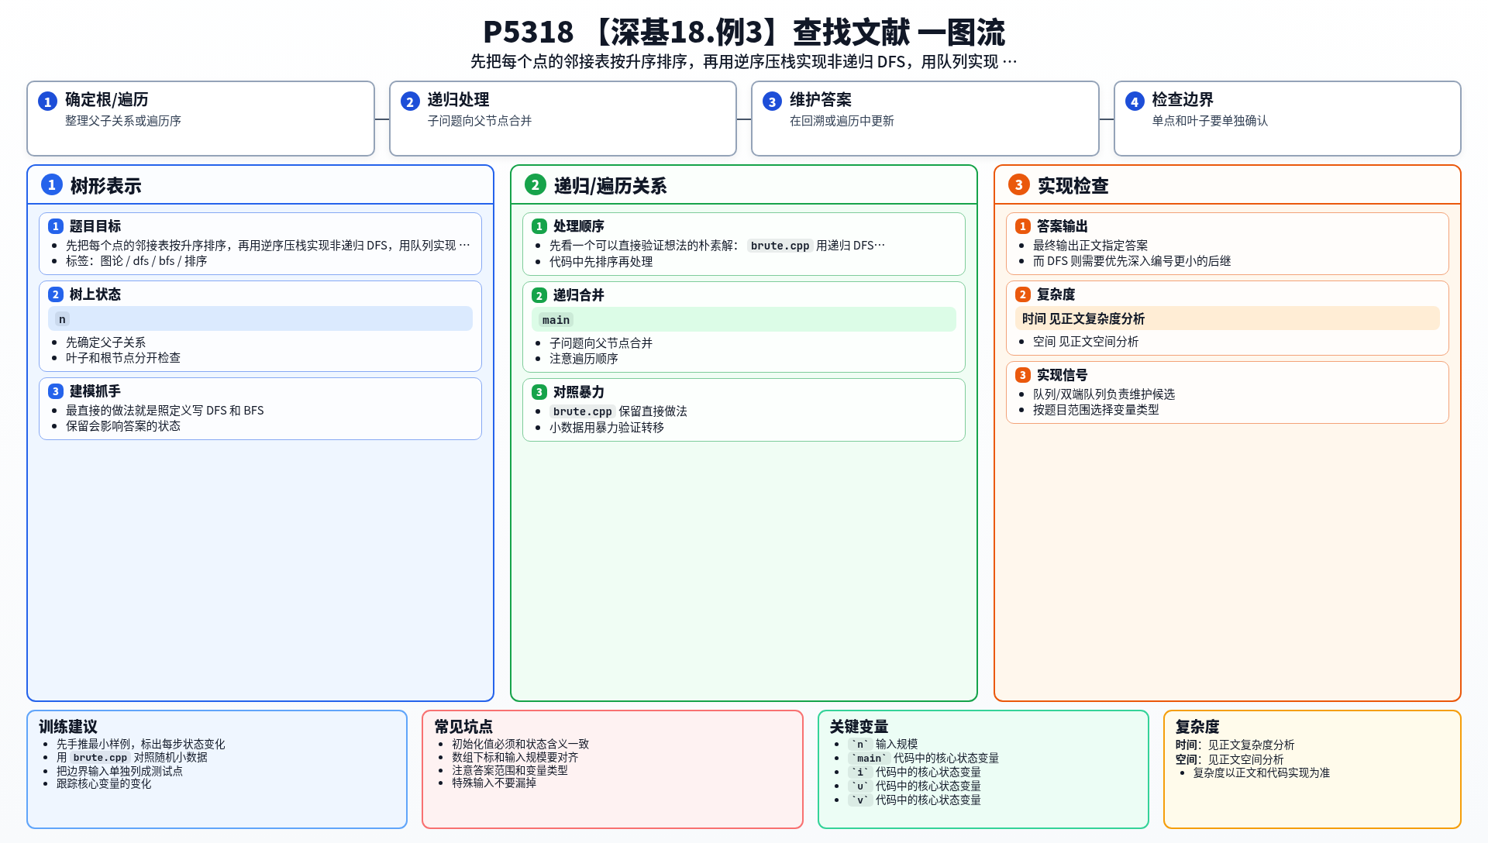The height and width of the screenshot is (843, 1488).
Task: Click the 实现检查 panel heading
Action: click(1073, 186)
